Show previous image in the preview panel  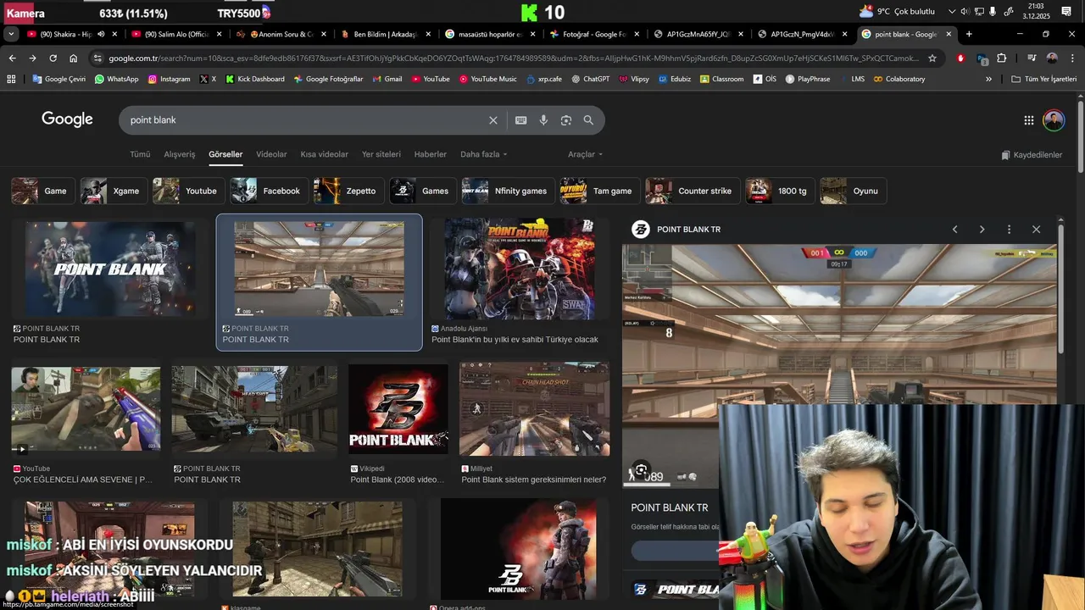[954, 230]
